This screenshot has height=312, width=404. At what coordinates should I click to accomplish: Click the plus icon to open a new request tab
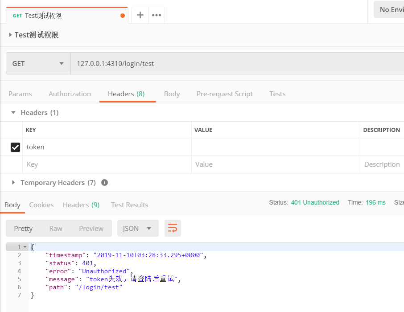[140, 15]
